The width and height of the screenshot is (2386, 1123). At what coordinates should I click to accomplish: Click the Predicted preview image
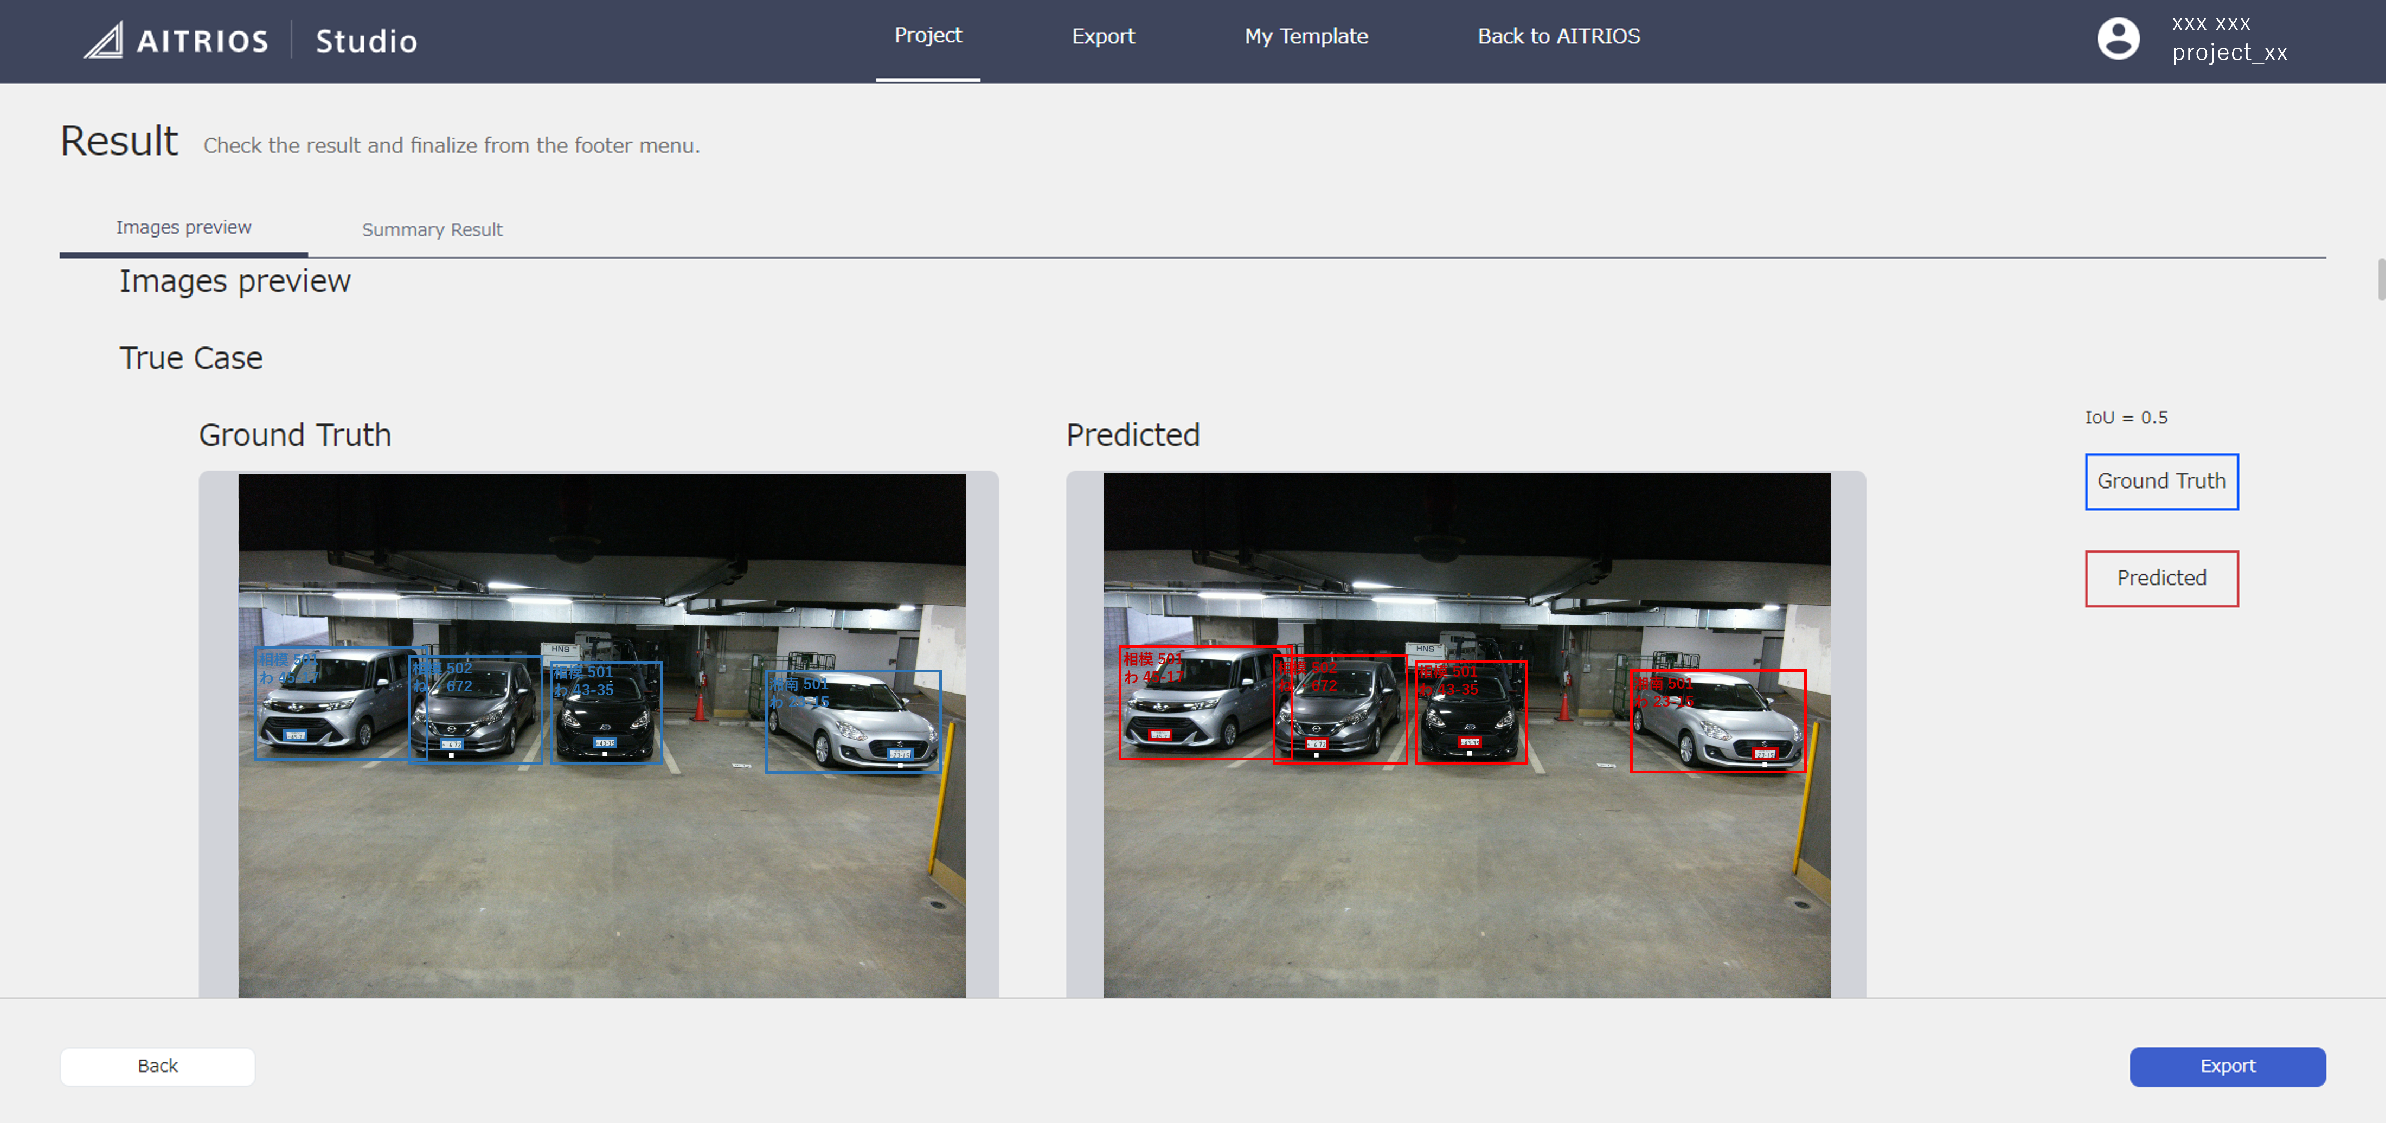(1467, 732)
